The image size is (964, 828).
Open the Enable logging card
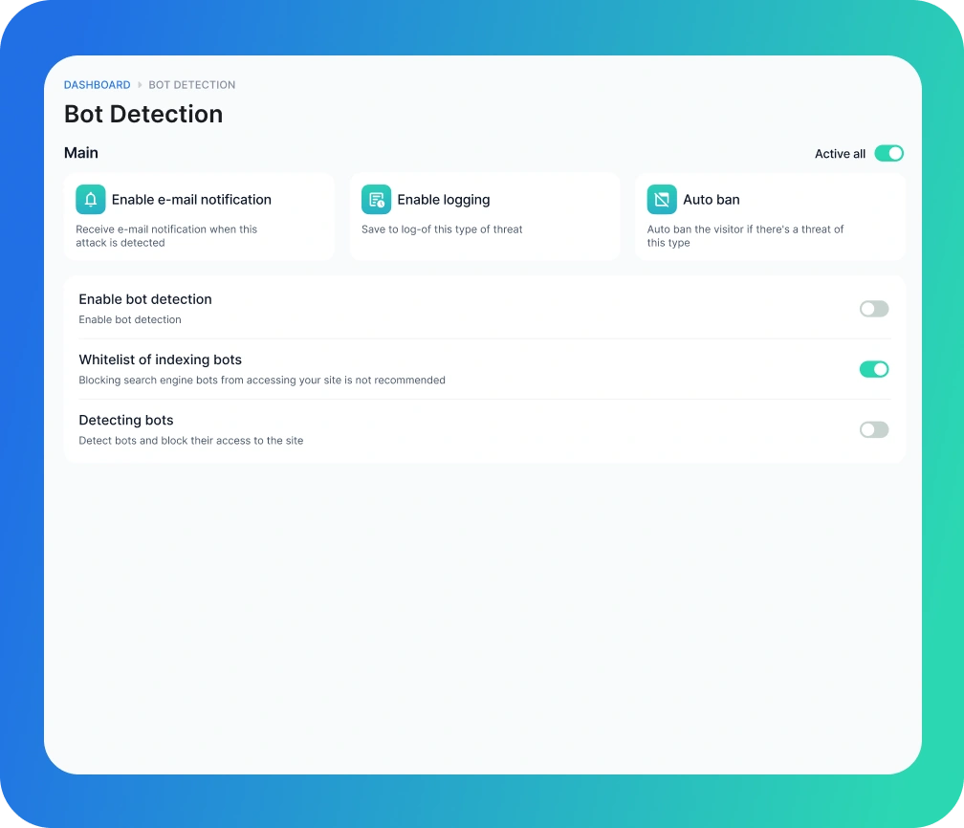tap(485, 215)
